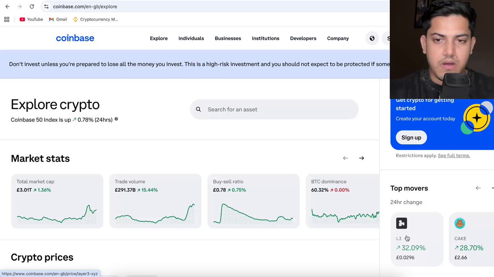Click the Coinbase 50 Index is up text
494x277 pixels.
pyautogui.click(x=41, y=120)
